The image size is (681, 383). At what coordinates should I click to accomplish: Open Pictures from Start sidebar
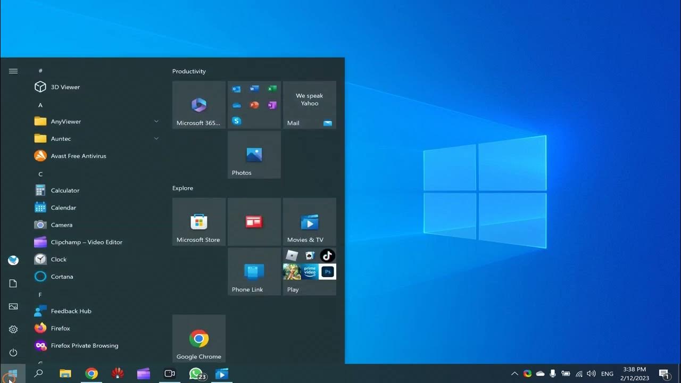(13, 307)
